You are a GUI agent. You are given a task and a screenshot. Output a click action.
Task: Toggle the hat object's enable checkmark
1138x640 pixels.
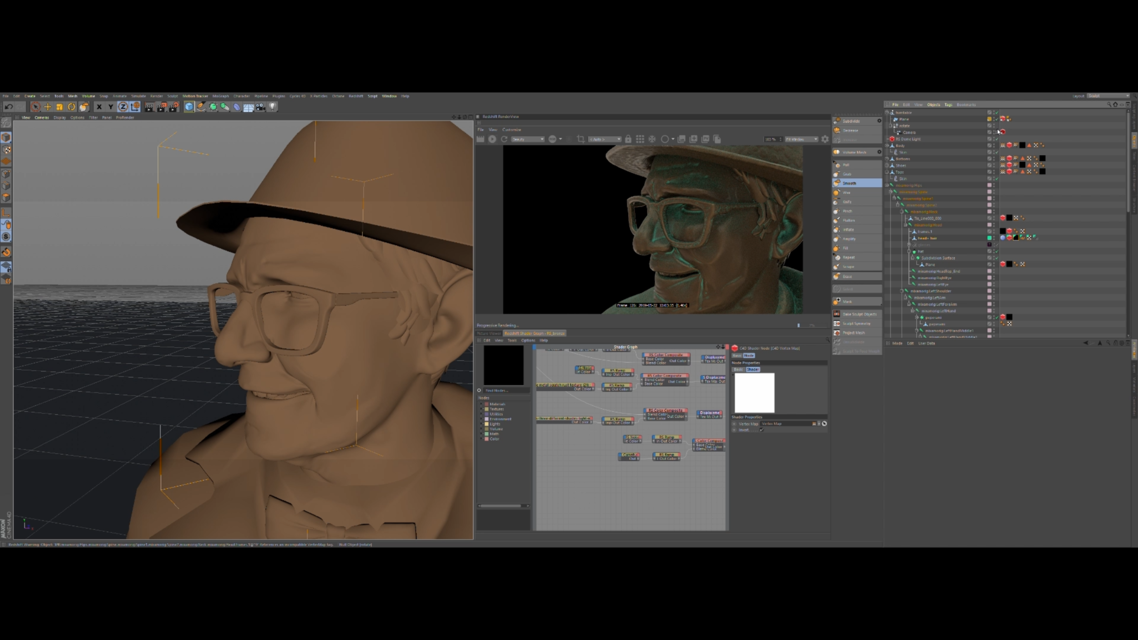(996, 251)
